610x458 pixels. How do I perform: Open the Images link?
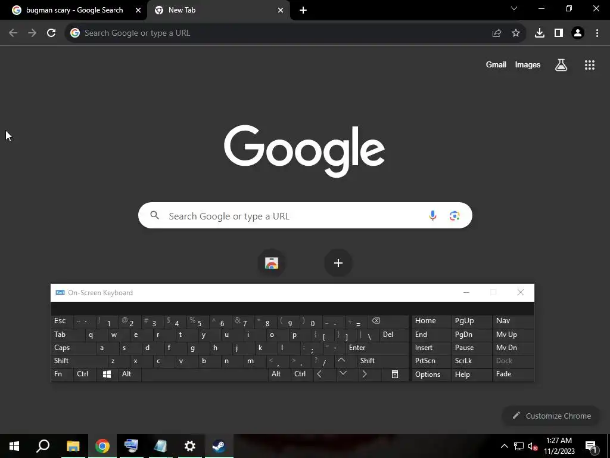pos(528,64)
